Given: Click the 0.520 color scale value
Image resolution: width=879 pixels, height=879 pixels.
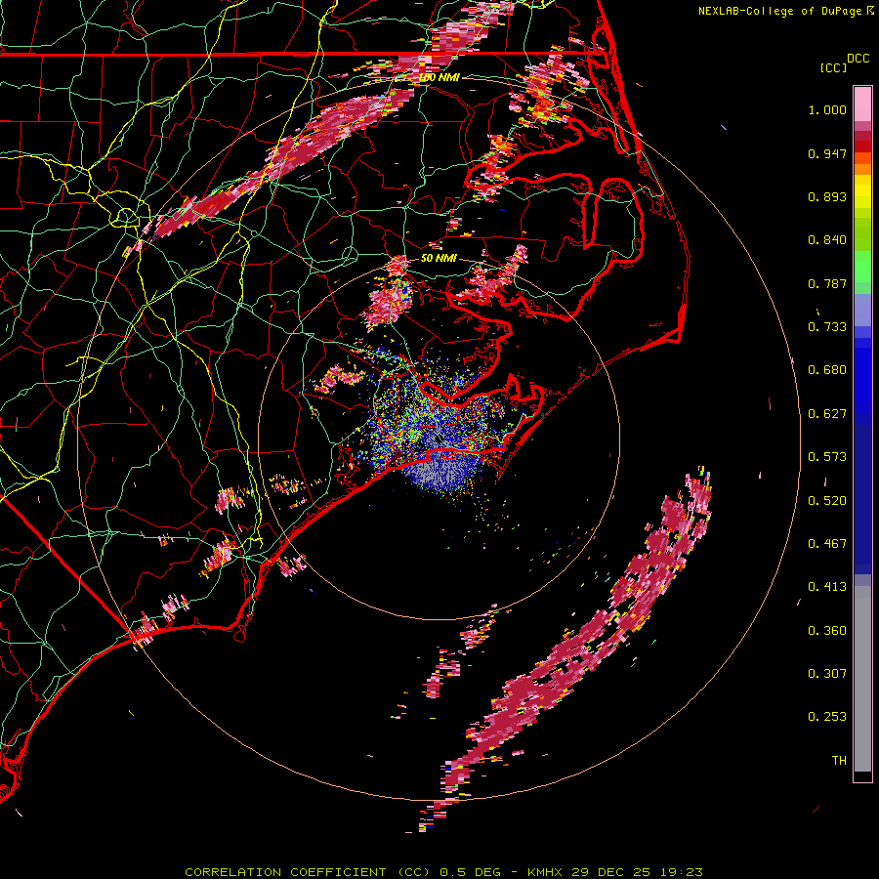Looking at the screenshot, I should pos(827,501).
